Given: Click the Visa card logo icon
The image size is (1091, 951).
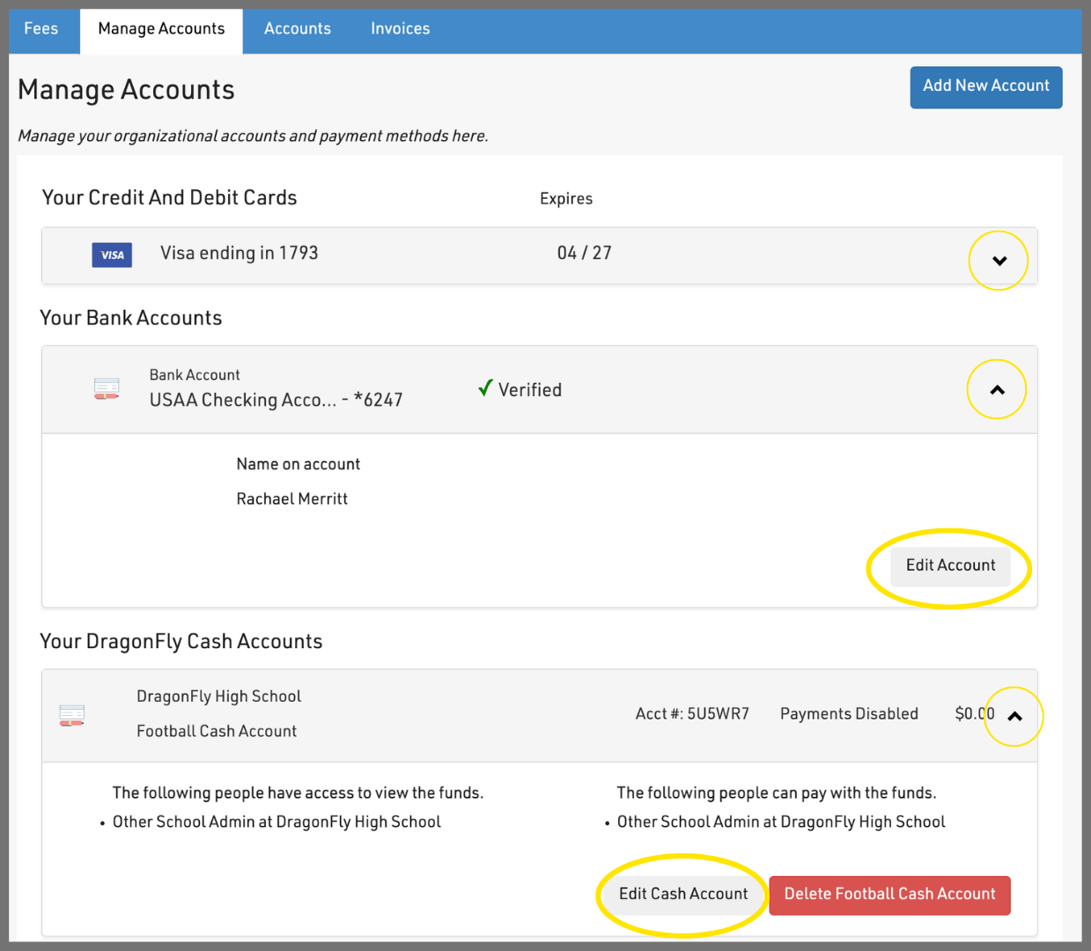Looking at the screenshot, I should click(112, 255).
